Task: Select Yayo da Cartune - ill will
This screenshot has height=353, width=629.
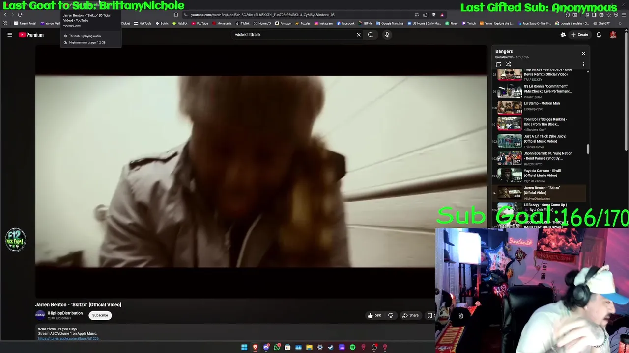Action: 539,176
